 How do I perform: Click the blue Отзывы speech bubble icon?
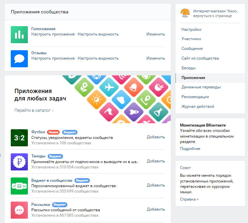coord(19,59)
